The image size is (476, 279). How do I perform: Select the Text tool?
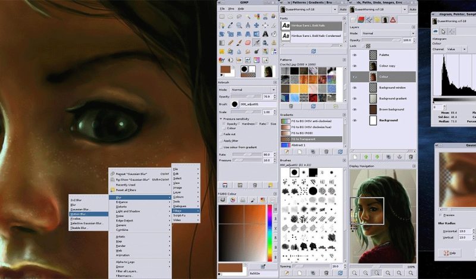click(x=265, y=34)
